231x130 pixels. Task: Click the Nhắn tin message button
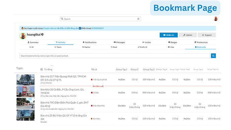[169, 35]
